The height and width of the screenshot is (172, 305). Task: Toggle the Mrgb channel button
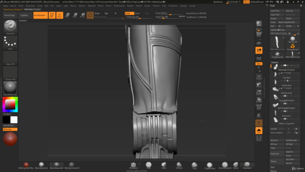(x=97, y=13)
